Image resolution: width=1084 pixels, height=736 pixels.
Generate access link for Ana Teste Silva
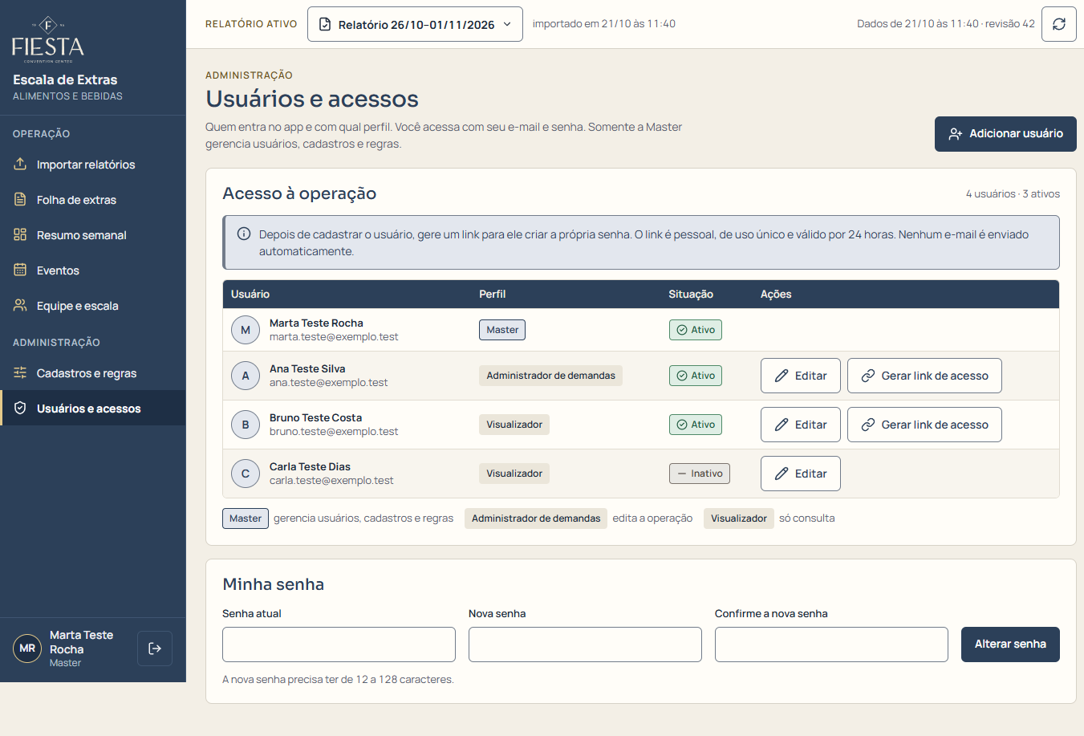(x=924, y=376)
